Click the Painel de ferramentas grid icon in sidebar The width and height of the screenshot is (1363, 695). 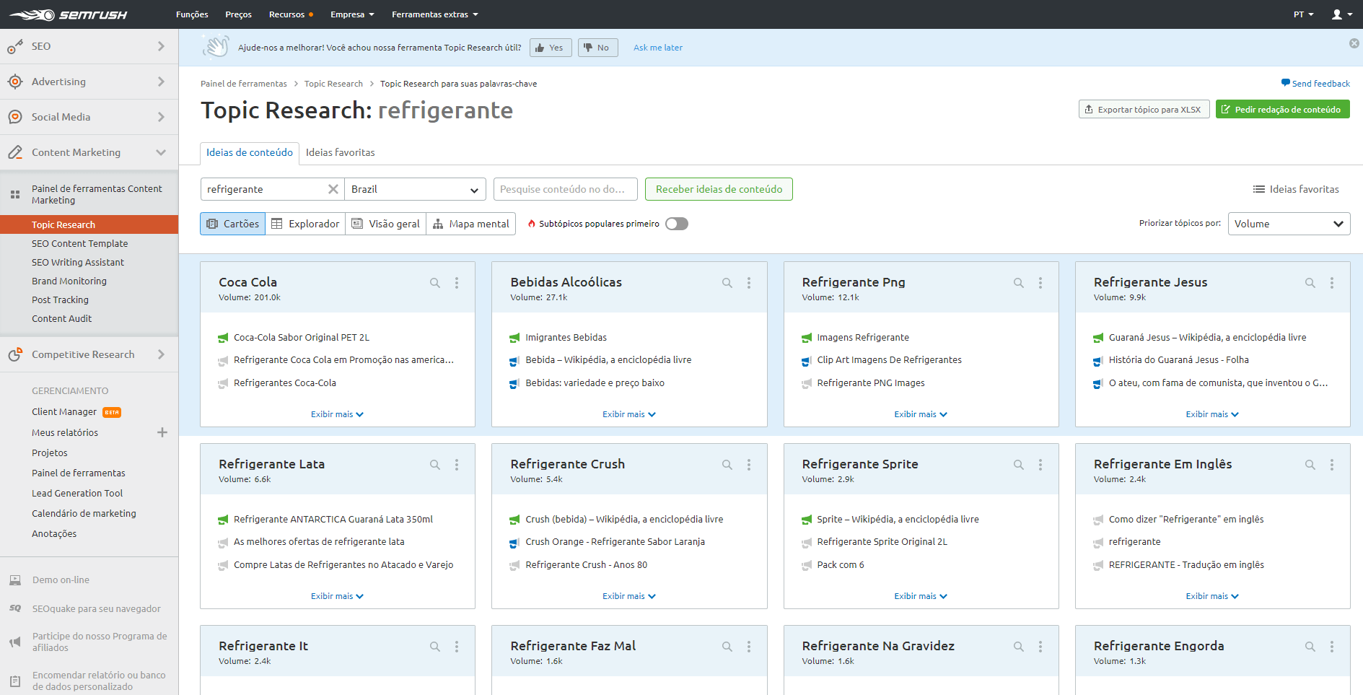point(15,195)
